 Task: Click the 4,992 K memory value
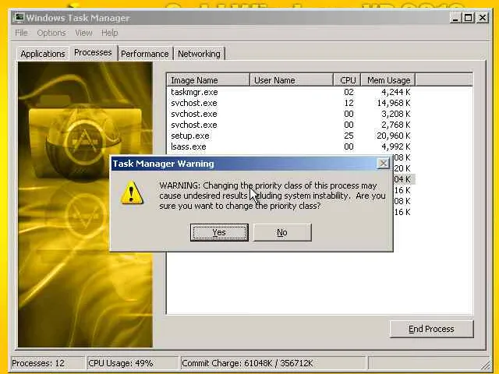(x=396, y=146)
